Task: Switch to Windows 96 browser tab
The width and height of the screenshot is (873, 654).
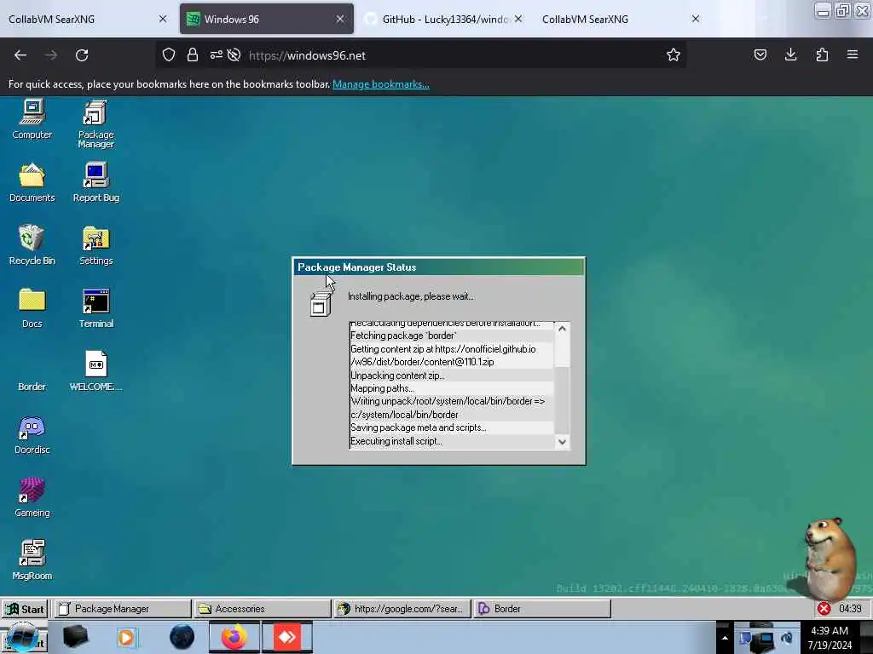Action: (266, 19)
